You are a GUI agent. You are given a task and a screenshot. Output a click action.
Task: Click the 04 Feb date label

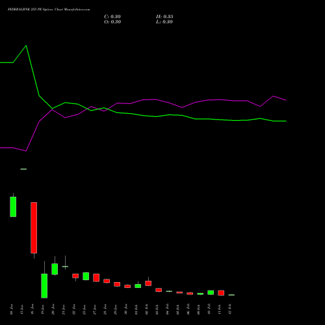pos(168,309)
